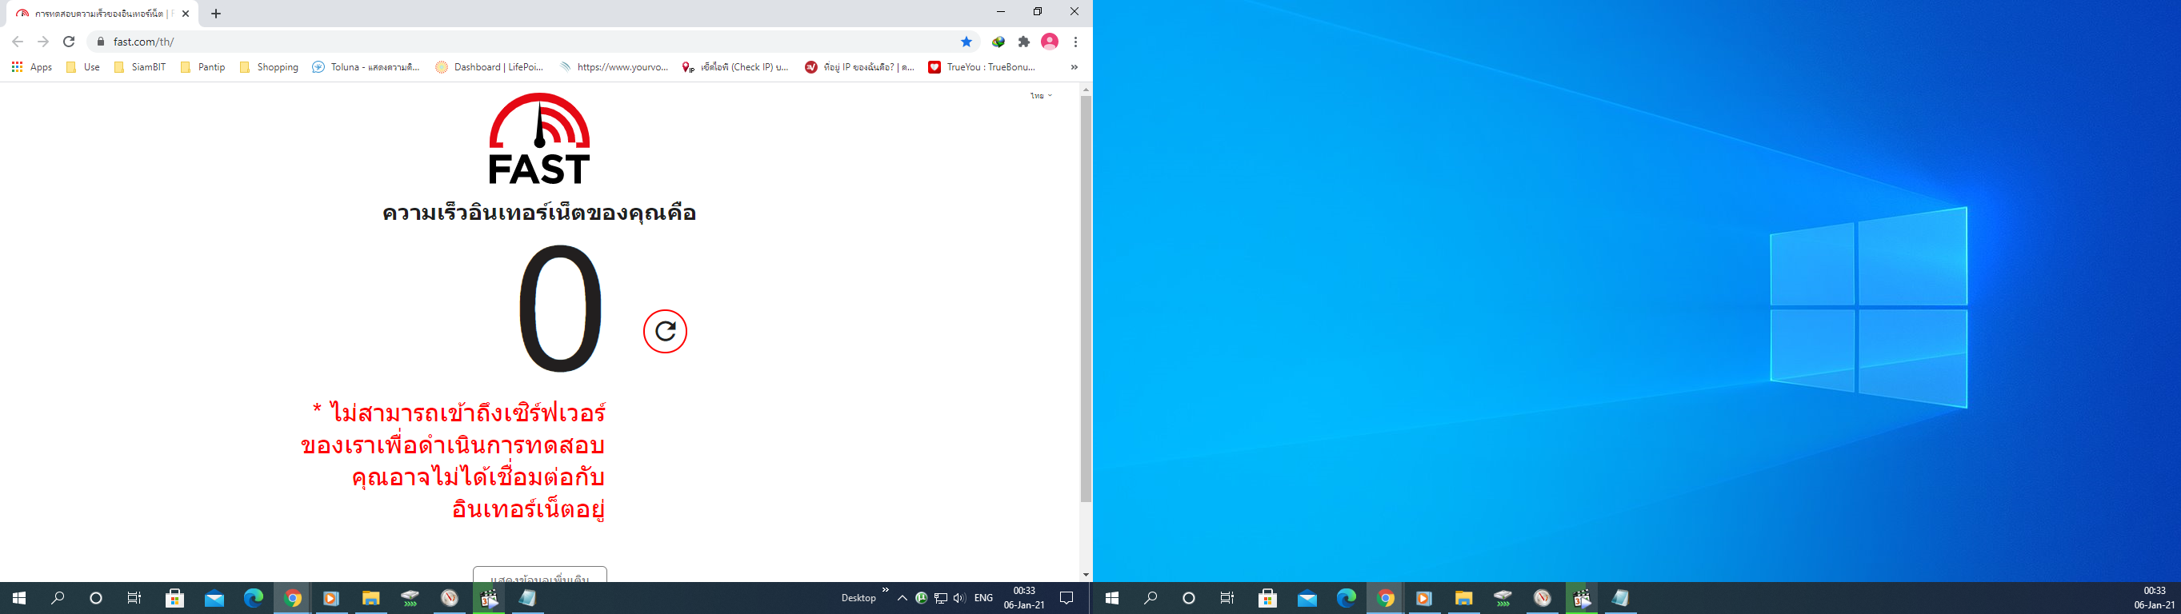Image resolution: width=2181 pixels, height=614 pixels.
Task: Open Mail app on left taskbar
Action: click(214, 598)
